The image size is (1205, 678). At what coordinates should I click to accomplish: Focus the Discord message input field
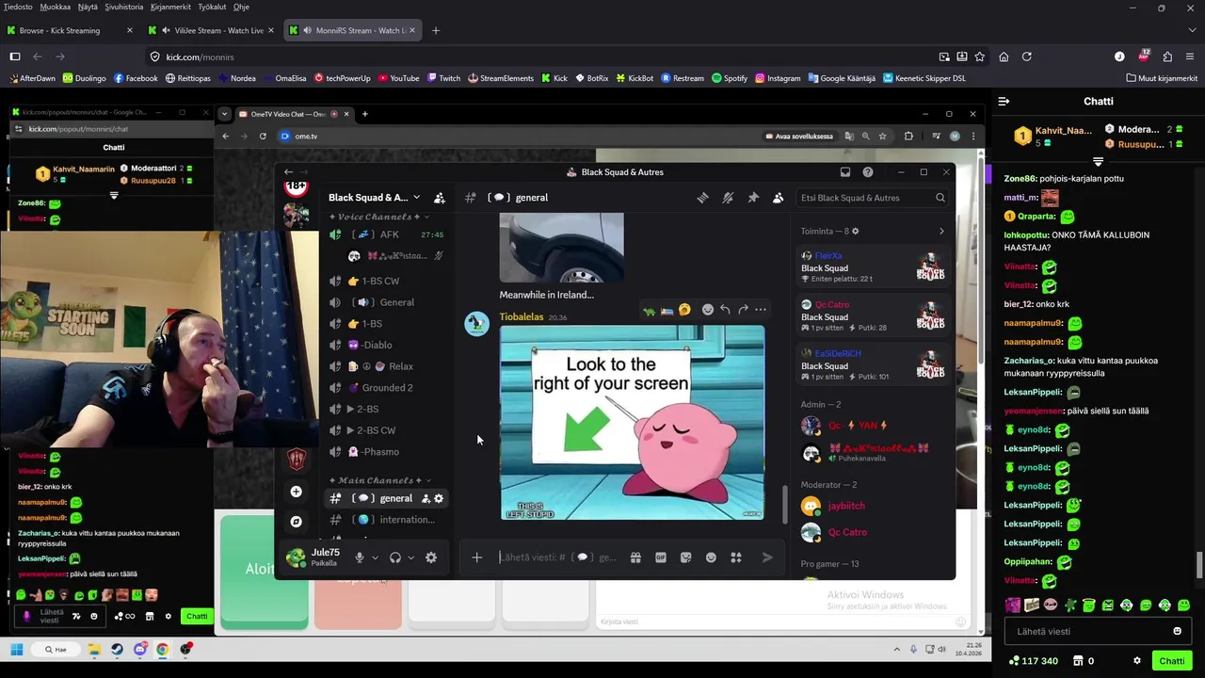557,557
